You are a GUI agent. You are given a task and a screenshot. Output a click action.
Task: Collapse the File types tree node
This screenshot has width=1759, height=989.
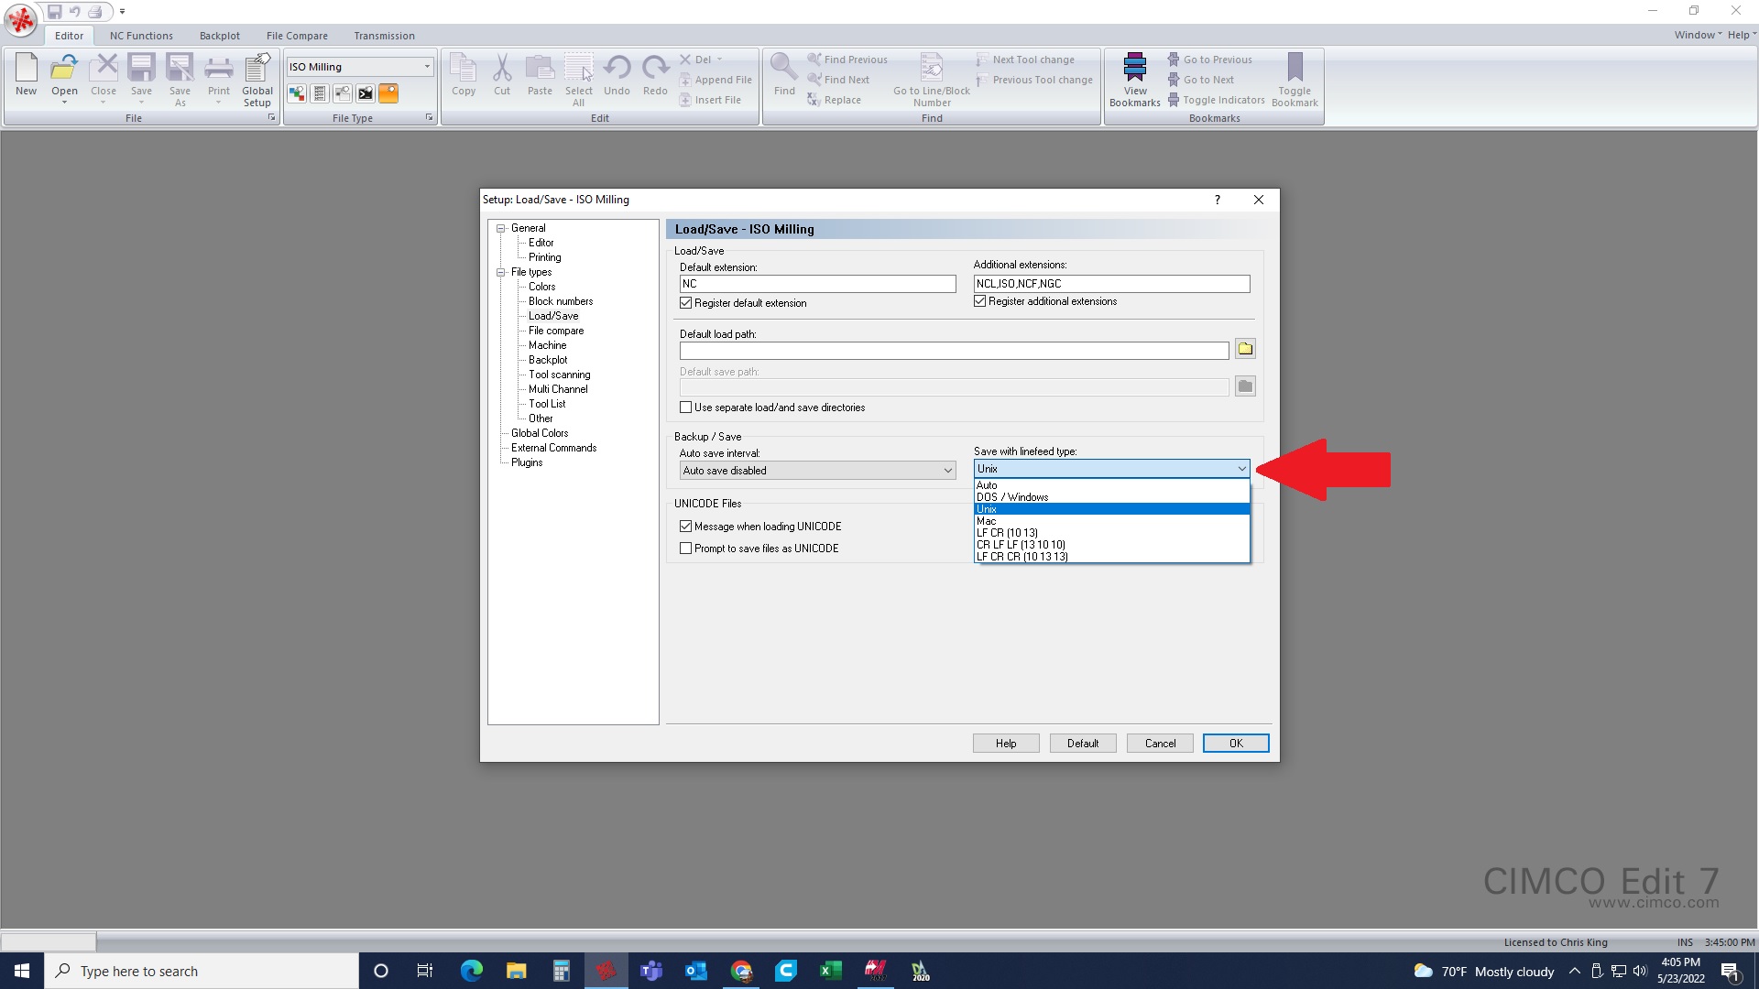501,272
